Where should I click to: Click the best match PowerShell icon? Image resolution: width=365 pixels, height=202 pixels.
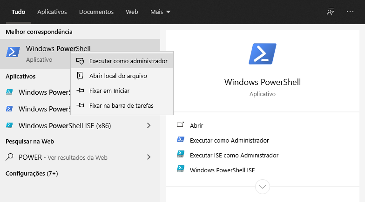coord(13,52)
